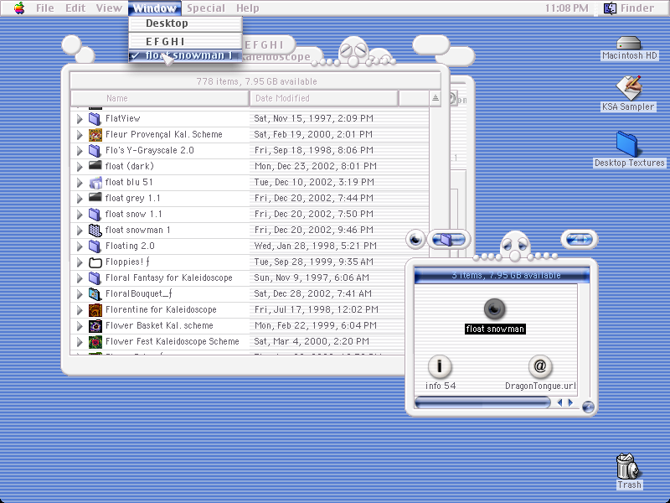Sort list by Name column header
Image resolution: width=670 pixels, height=503 pixels.
[160, 98]
